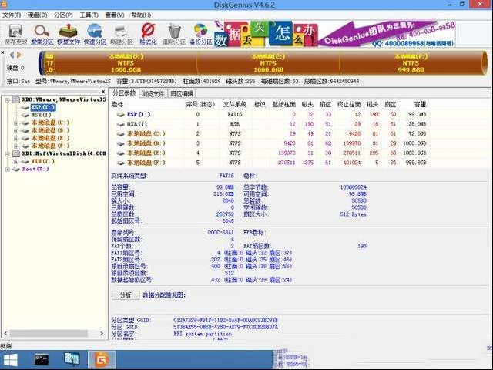
Task: Click tree panel scrollbar left arrow
Action: [x=5, y=333]
